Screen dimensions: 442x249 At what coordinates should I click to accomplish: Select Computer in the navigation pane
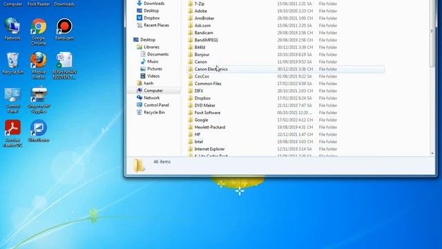[153, 91]
